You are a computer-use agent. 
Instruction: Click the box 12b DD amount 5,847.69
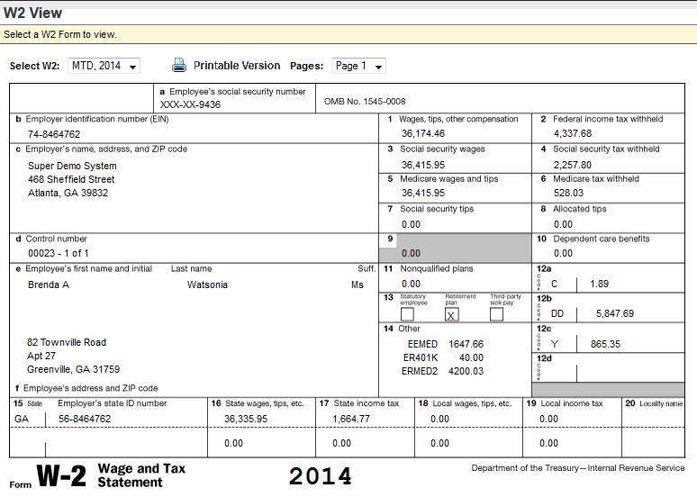click(615, 313)
